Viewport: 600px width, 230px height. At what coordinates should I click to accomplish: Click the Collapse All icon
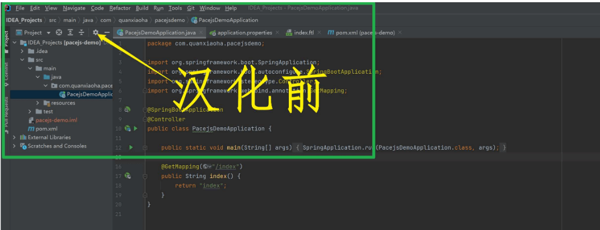(x=81, y=33)
